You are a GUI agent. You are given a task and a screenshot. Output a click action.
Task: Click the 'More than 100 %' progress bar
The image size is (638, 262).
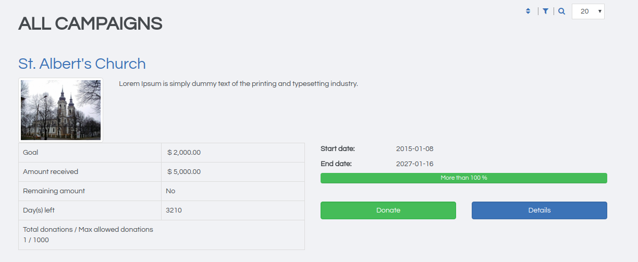tap(463, 178)
